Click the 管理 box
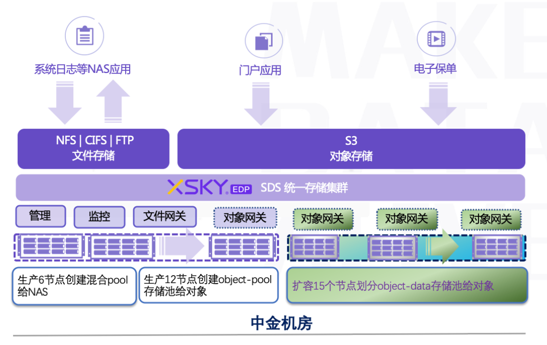The width and height of the screenshot is (547, 345). coord(41,216)
